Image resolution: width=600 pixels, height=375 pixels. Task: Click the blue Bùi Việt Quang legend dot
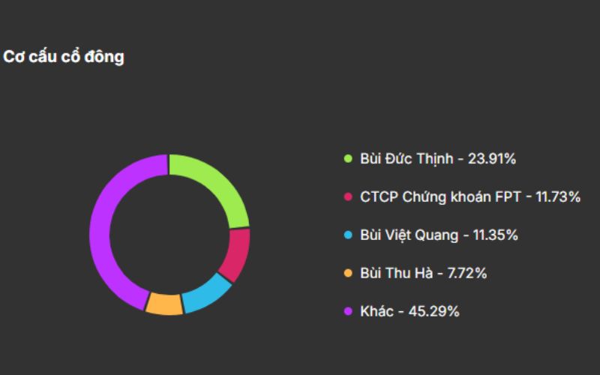coord(348,235)
